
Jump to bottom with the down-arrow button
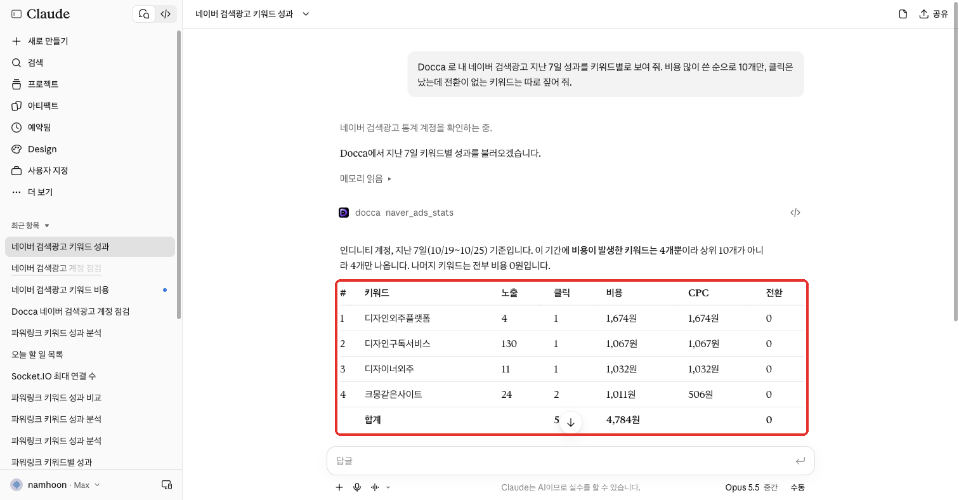(570, 423)
